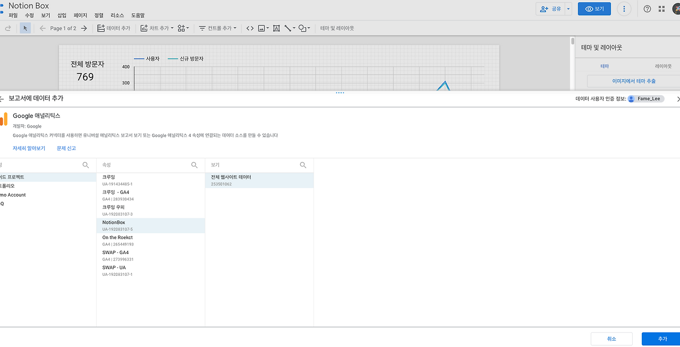Image resolution: width=680 pixels, height=347 pixels.
Task: Switch to the 레이아웃 tab
Action: click(663, 66)
